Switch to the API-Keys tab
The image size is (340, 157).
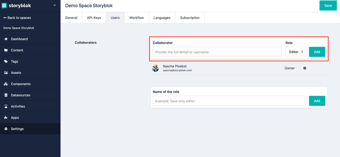[94, 18]
